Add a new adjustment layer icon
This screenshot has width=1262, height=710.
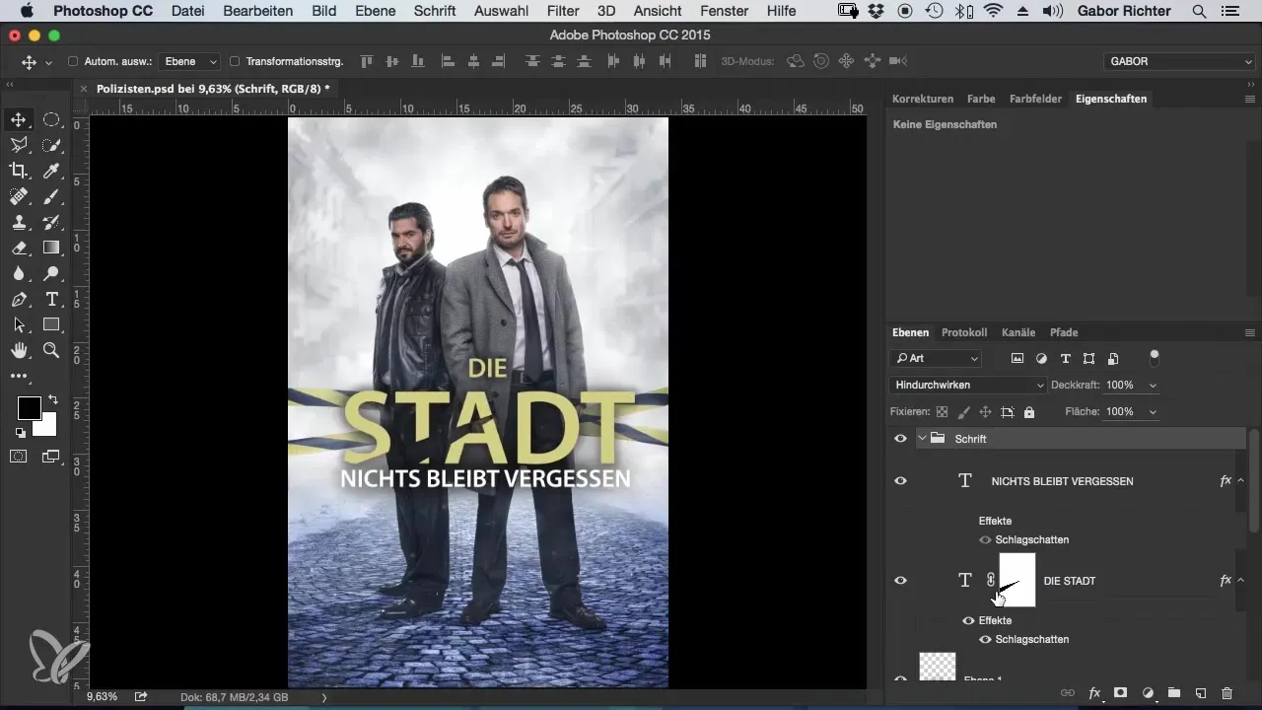[x=1148, y=693]
